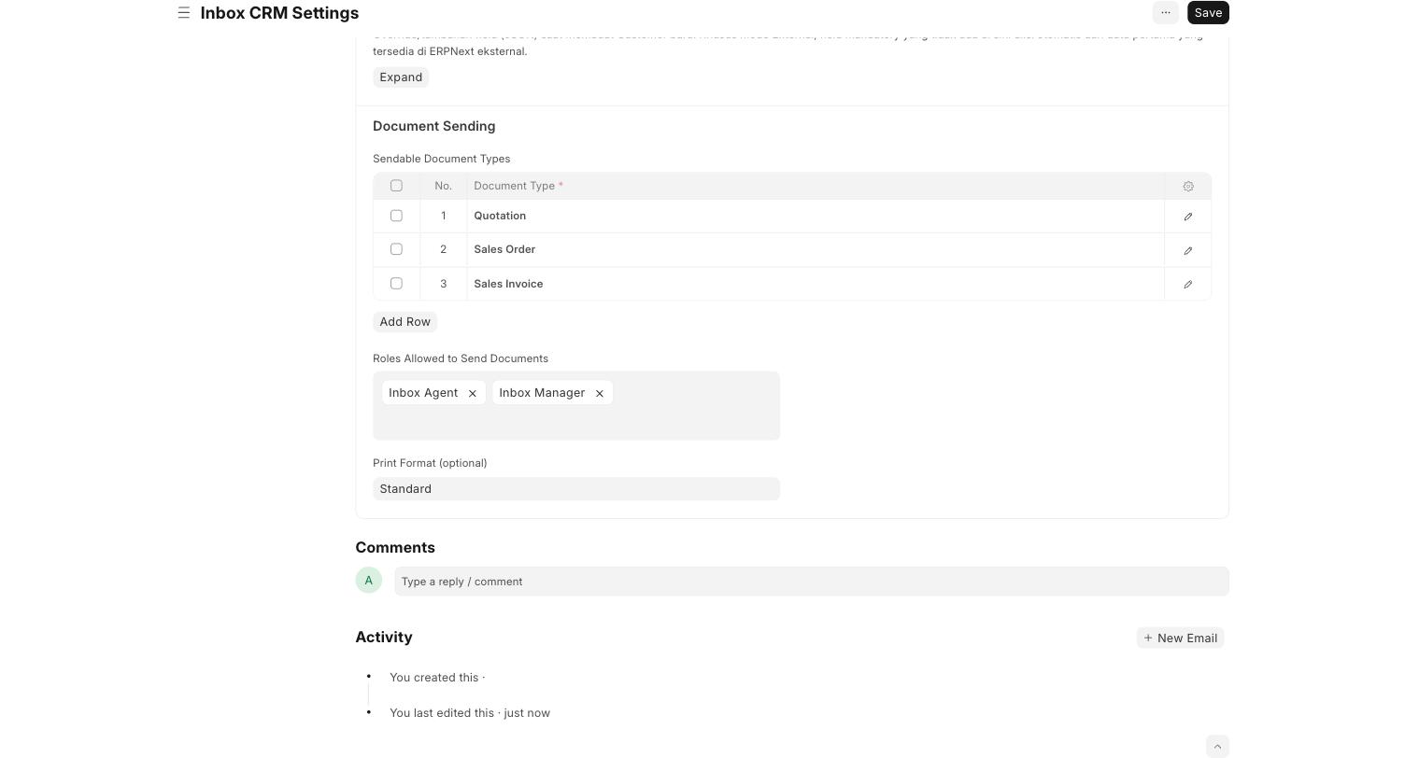
Task: Check the Quotation row checkbox
Action: click(396, 216)
